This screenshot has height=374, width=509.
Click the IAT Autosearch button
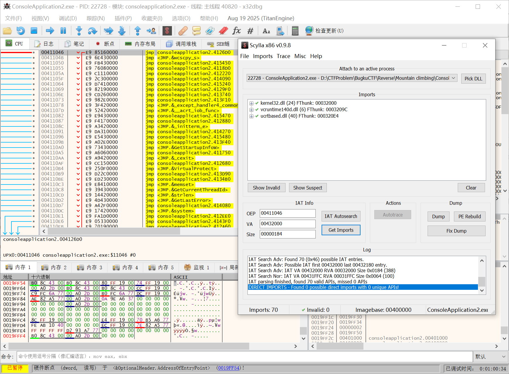point(341,216)
